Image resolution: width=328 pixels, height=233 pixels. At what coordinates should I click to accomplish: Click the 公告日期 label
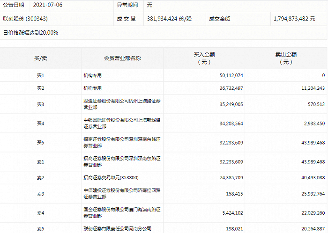click(14, 5)
